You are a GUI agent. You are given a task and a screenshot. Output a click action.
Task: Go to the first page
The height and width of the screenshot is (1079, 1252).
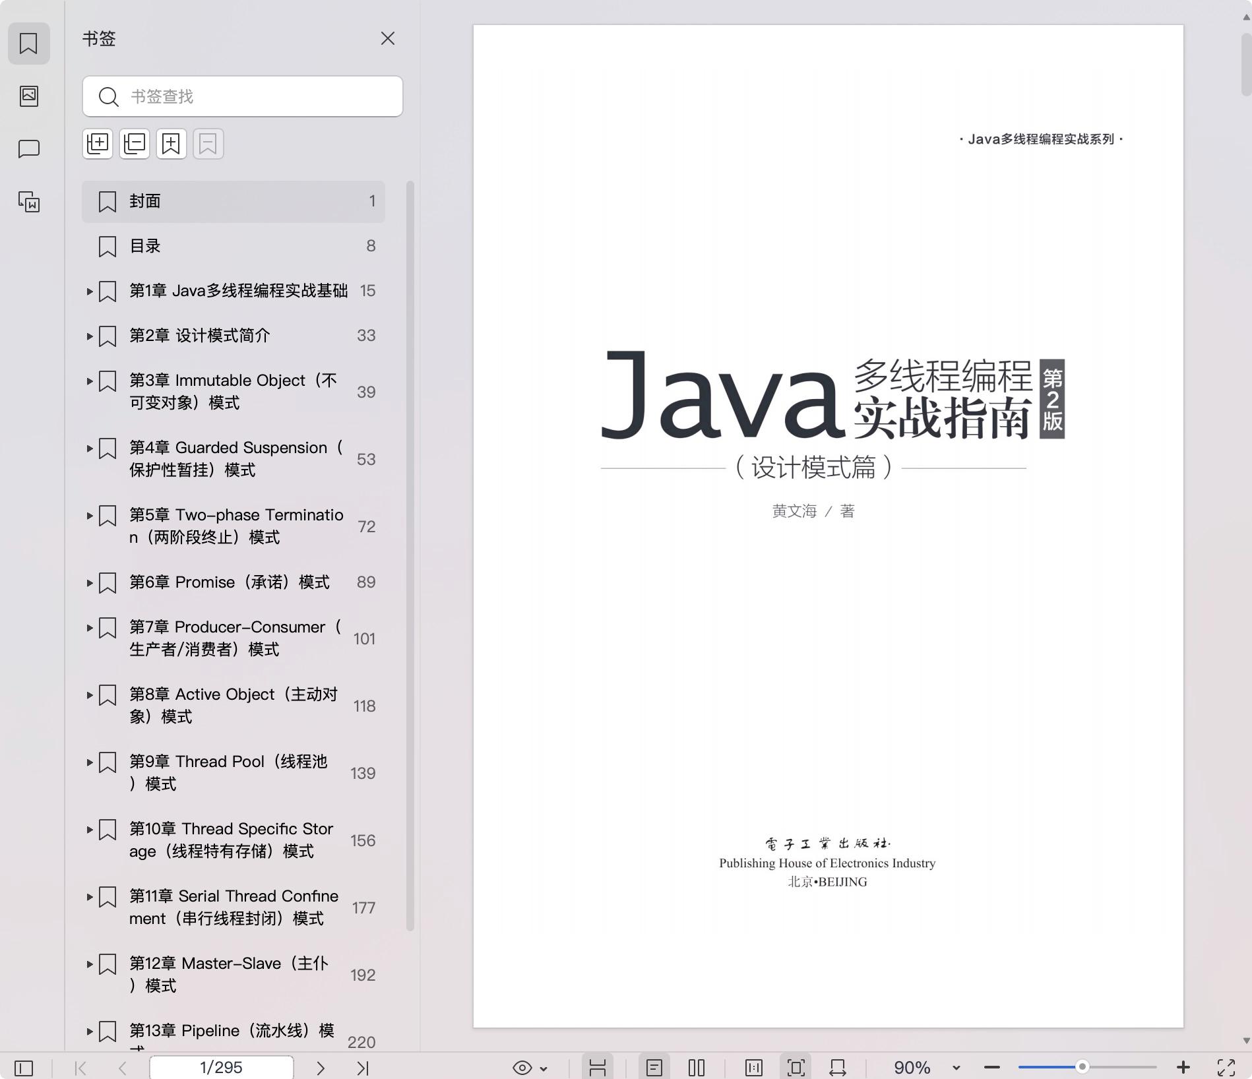click(80, 1068)
